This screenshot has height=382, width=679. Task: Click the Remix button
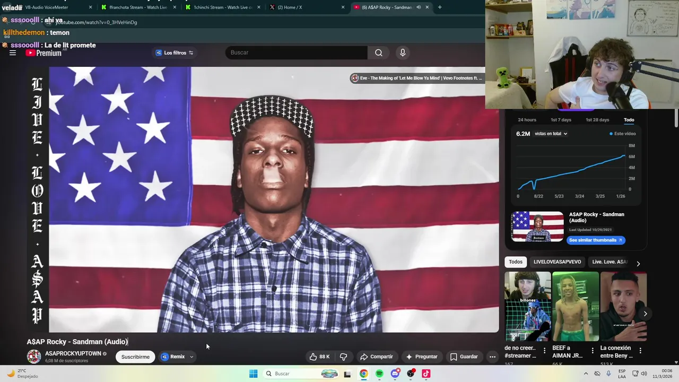pos(173,357)
